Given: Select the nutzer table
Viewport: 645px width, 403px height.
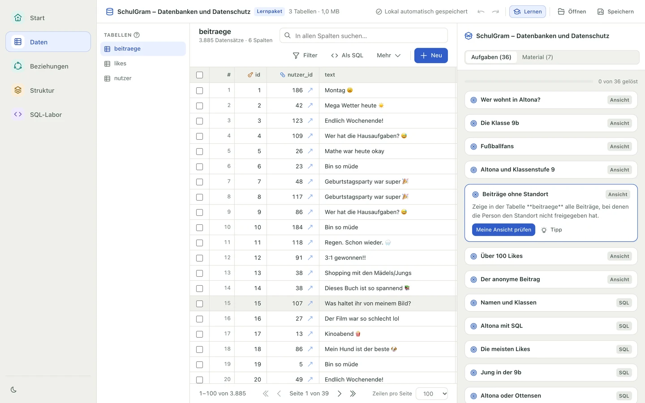Looking at the screenshot, I should [x=143, y=78].
